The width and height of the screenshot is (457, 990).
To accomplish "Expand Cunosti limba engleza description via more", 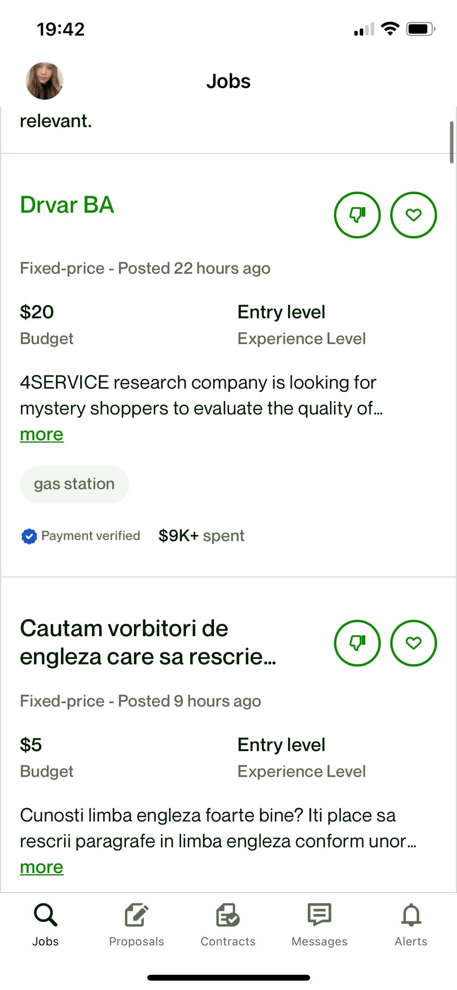I will (42, 867).
